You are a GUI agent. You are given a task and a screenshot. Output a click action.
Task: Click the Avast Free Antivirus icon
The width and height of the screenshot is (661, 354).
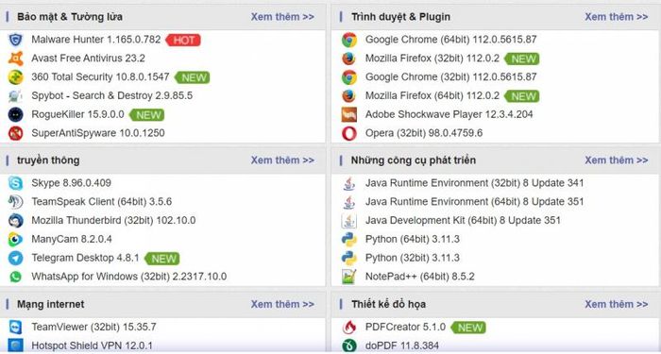pyautogui.click(x=16, y=59)
